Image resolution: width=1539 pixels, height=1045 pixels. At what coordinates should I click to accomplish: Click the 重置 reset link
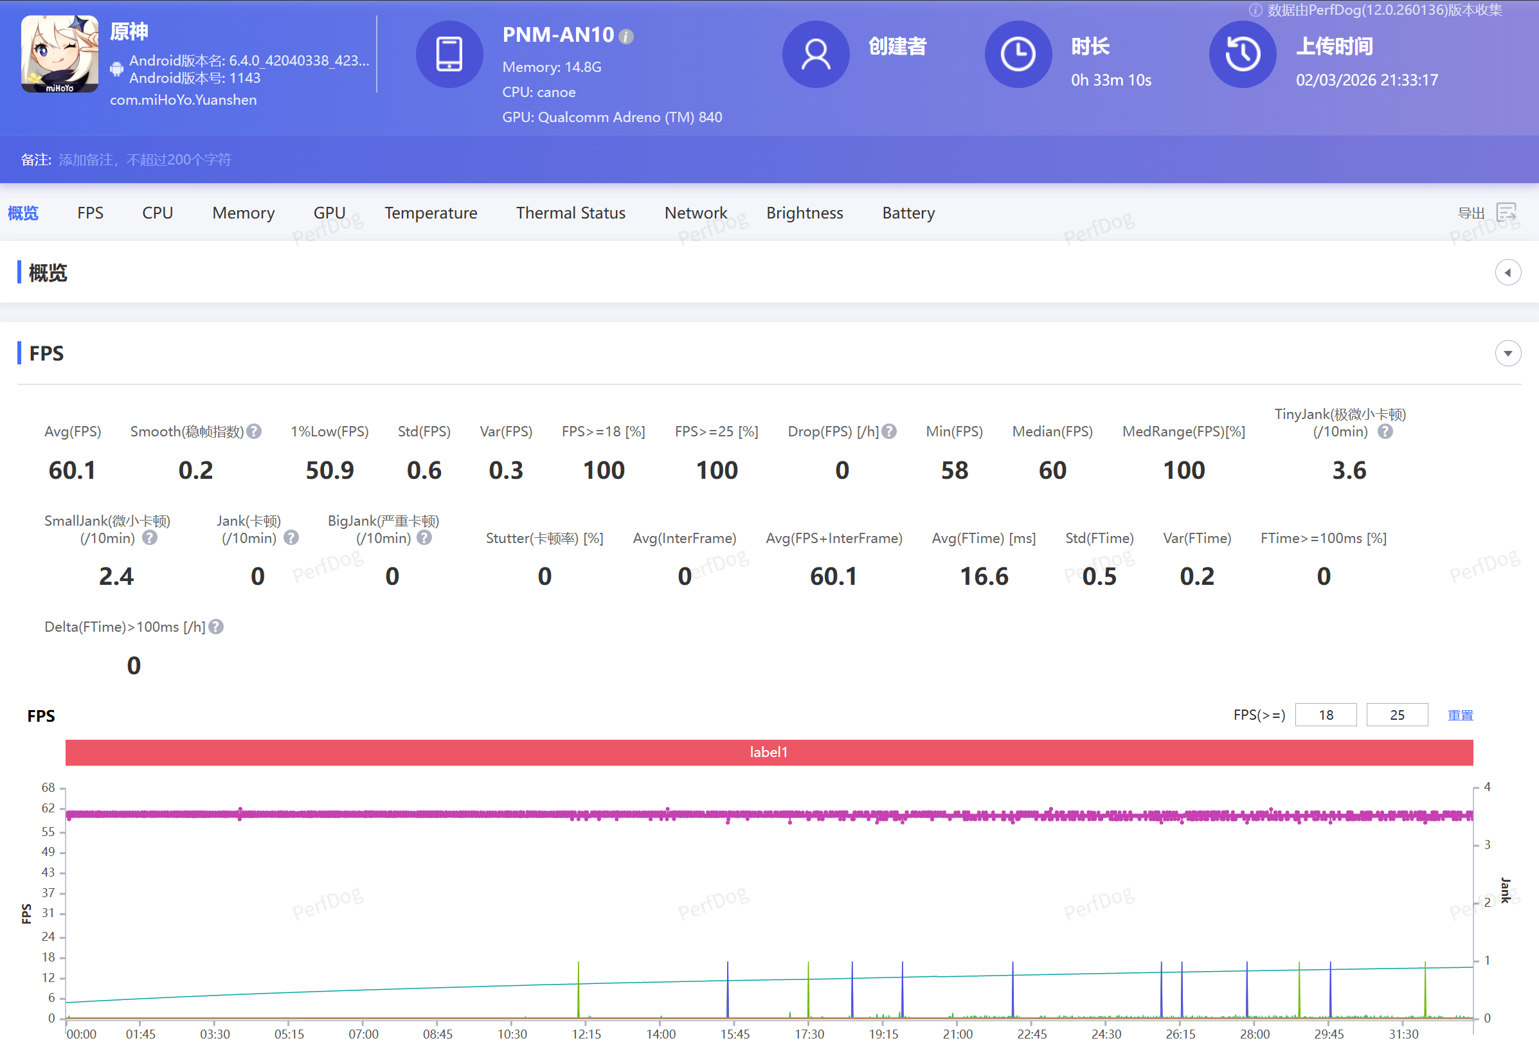1459,715
